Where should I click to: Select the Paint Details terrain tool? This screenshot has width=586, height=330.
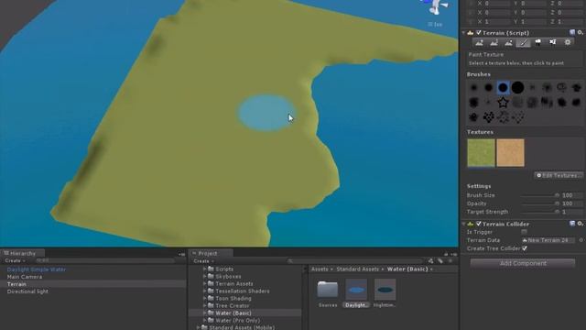(553, 43)
